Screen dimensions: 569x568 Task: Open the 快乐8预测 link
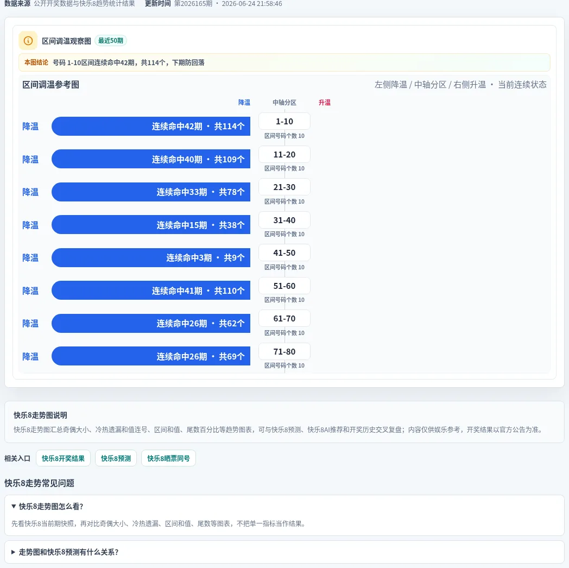click(116, 458)
